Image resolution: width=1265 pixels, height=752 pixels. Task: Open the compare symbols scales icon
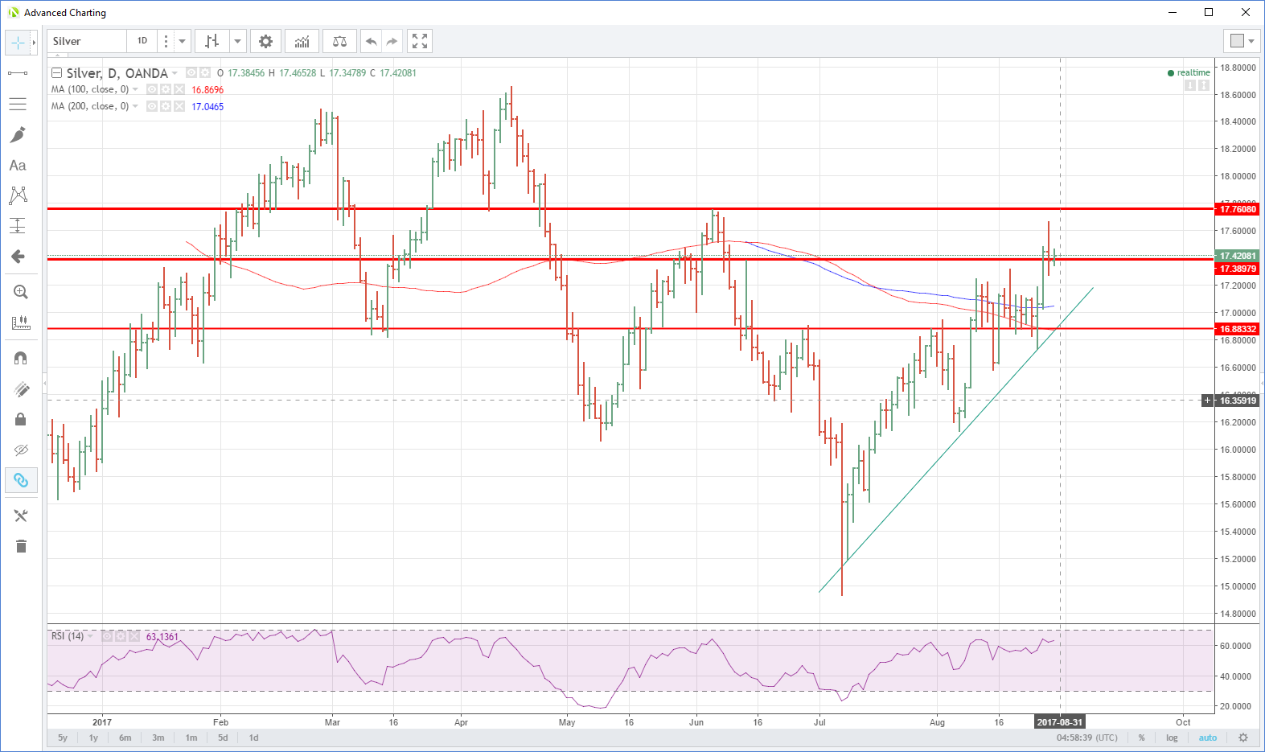(340, 41)
